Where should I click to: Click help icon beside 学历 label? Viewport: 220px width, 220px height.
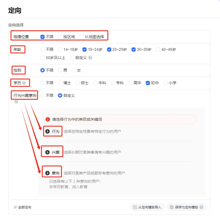click(24, 83)
